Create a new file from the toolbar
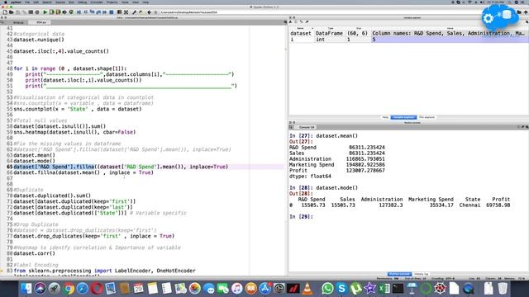This screenshot has width=529, height=297. click(x=5, y=12)
